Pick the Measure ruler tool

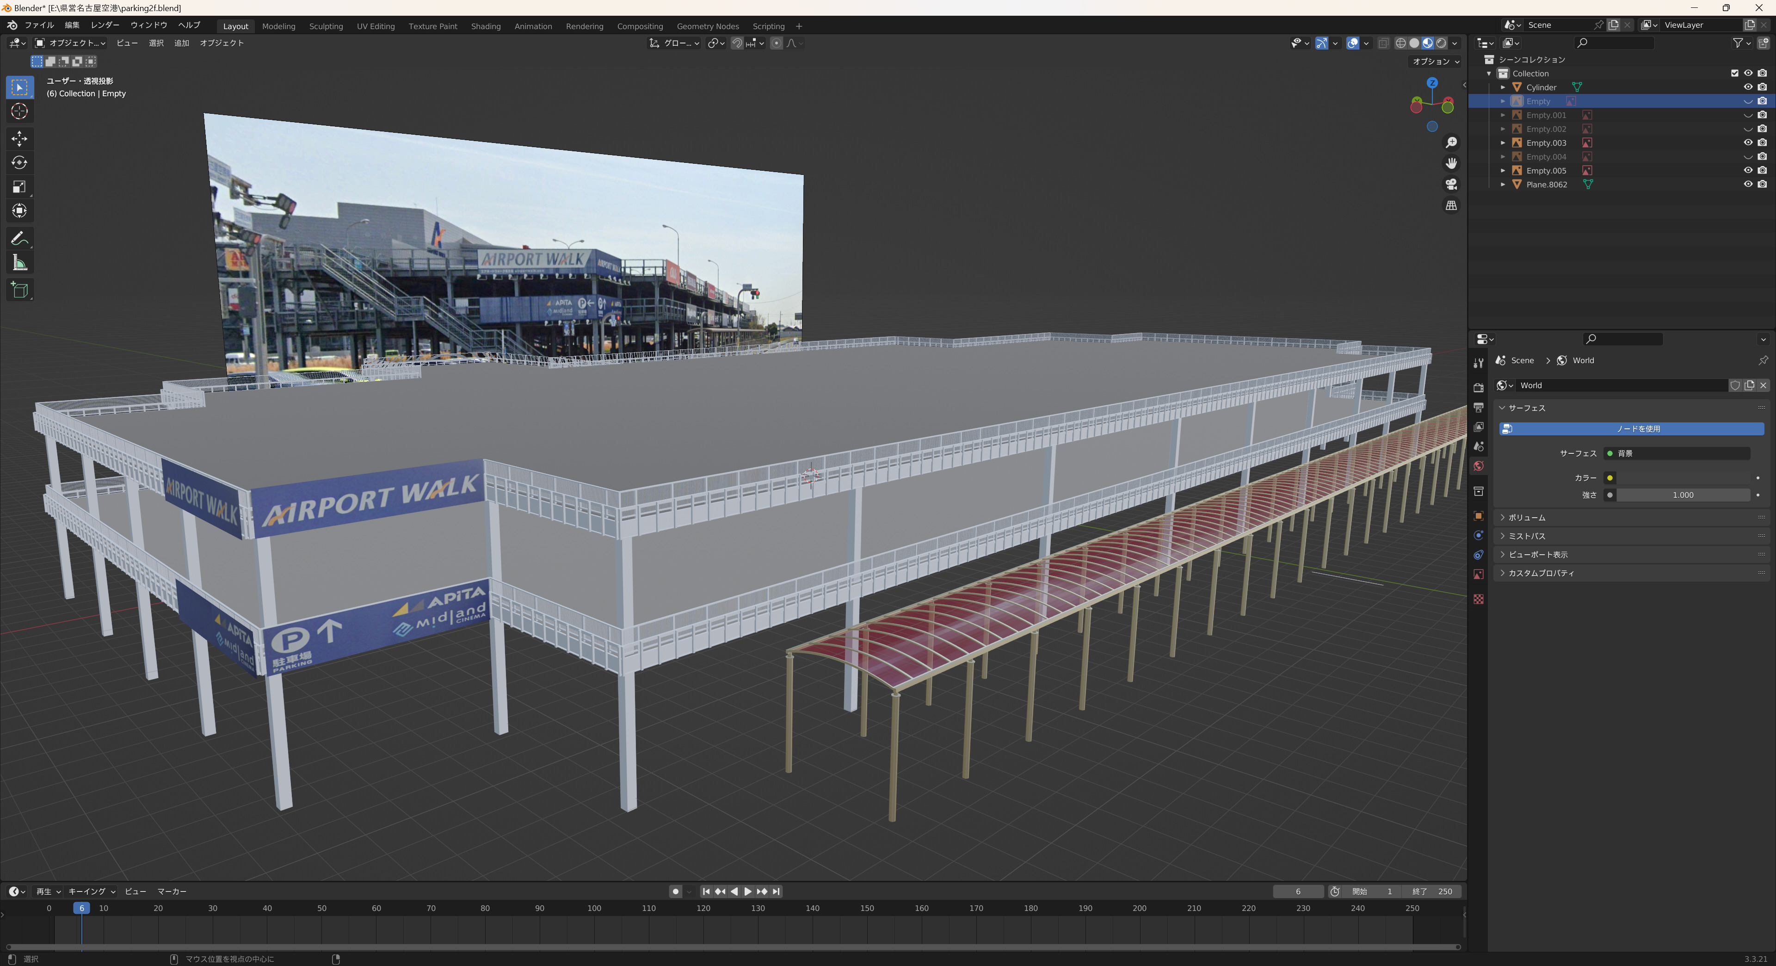pyautogui.click(x=19, y=263)
